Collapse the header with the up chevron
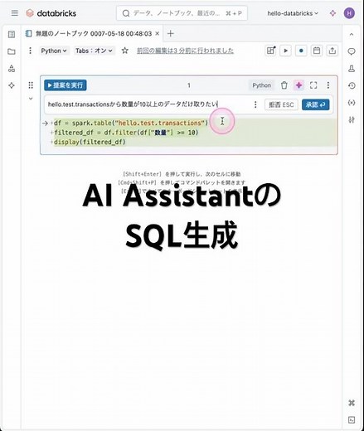The height and width of the screenshot is (431, 364). [x=352, y=34]
